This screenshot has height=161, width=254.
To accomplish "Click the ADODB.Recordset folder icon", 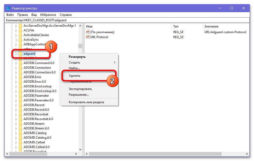I will point(20,114).
